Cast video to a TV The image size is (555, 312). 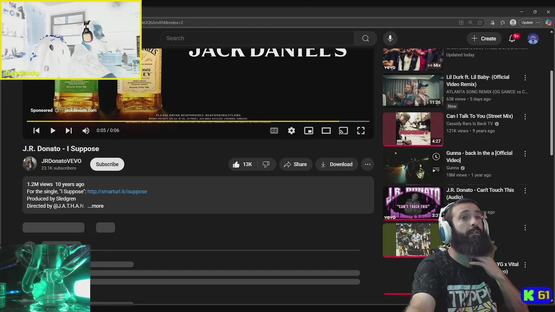click(x=343, y=130)
